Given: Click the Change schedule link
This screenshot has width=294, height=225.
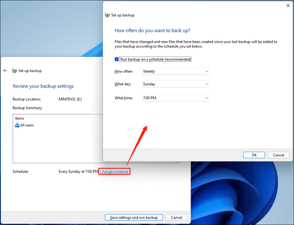Looking at the screenshot, I should click(114, 172).
